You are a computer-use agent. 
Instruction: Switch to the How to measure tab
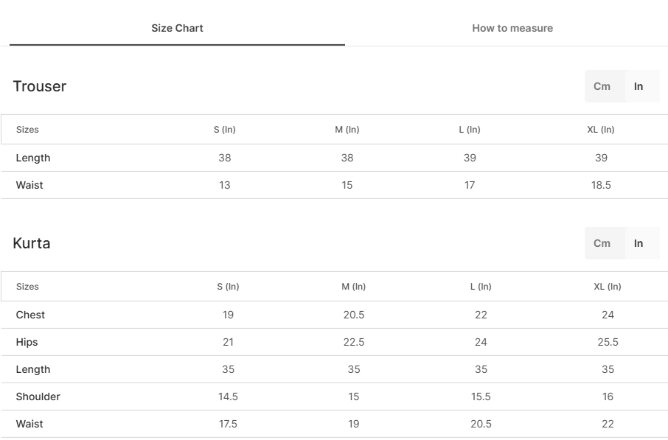click(512, 28)
